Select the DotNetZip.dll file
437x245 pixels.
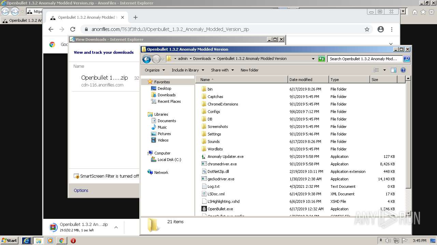(218, 171)
